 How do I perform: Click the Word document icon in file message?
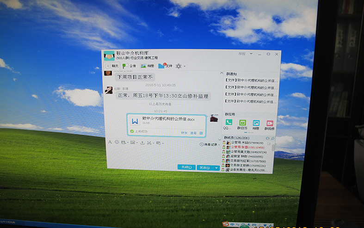tap(135, 122)
